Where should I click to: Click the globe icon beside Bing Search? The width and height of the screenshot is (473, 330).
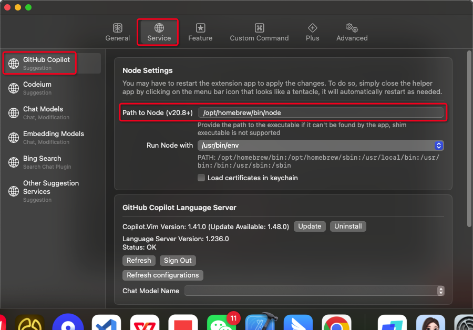tap(14, 162)
